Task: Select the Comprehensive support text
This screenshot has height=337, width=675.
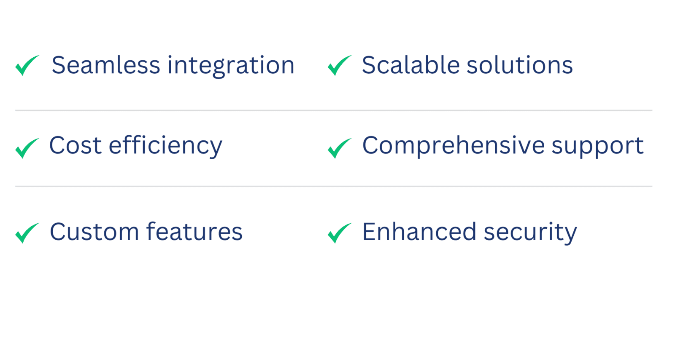Action: [503, 147]
